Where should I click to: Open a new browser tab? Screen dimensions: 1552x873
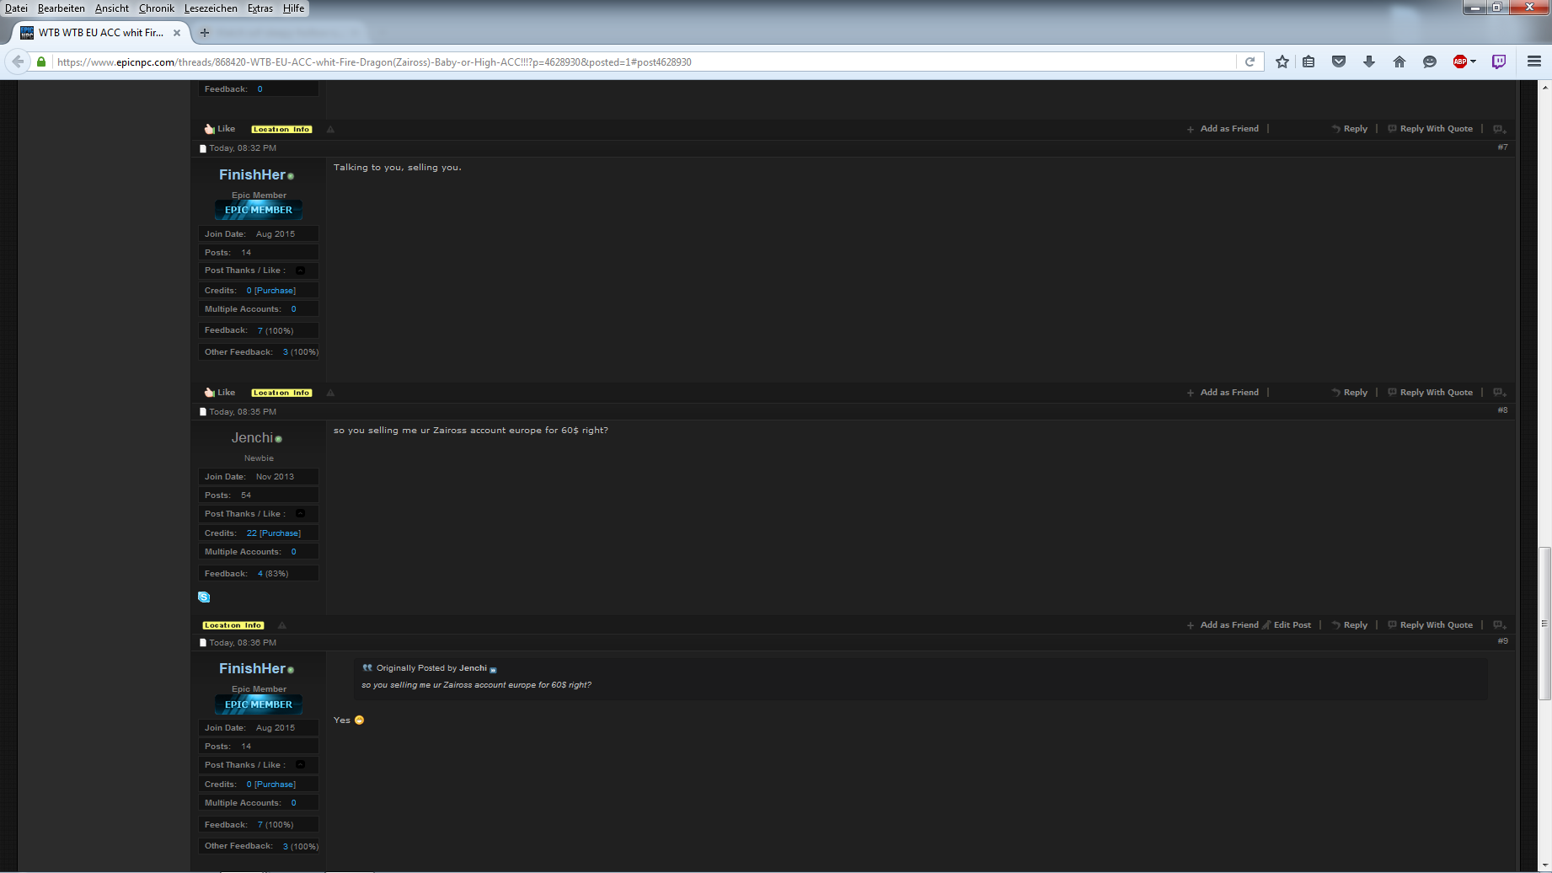[x=204, y=33]
